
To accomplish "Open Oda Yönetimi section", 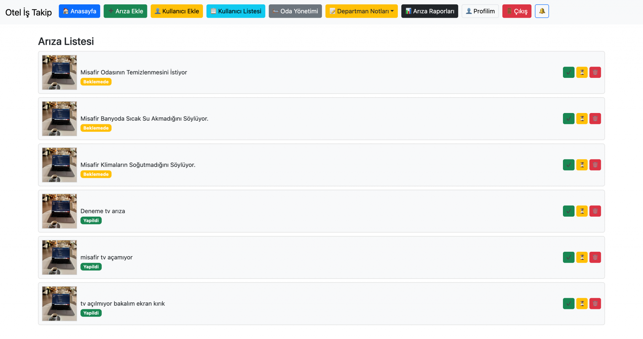I will [295, 11].
